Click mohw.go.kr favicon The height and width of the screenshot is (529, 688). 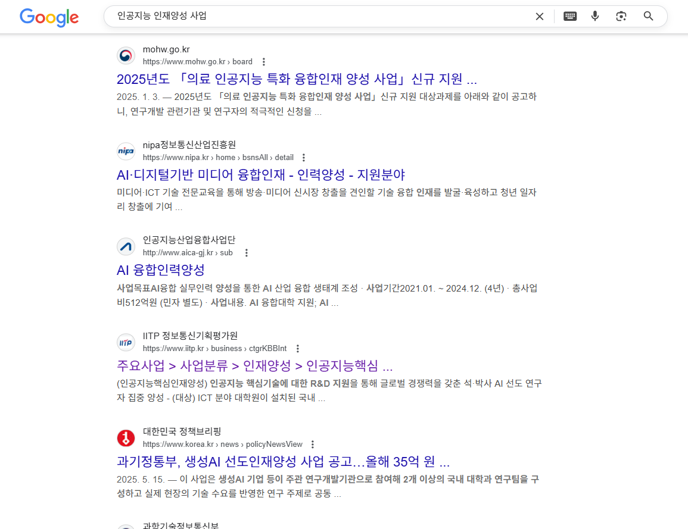tap(126, 56)
